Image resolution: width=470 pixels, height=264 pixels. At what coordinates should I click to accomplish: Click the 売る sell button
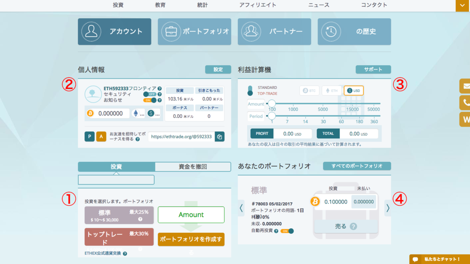click(x=345, y=226)
